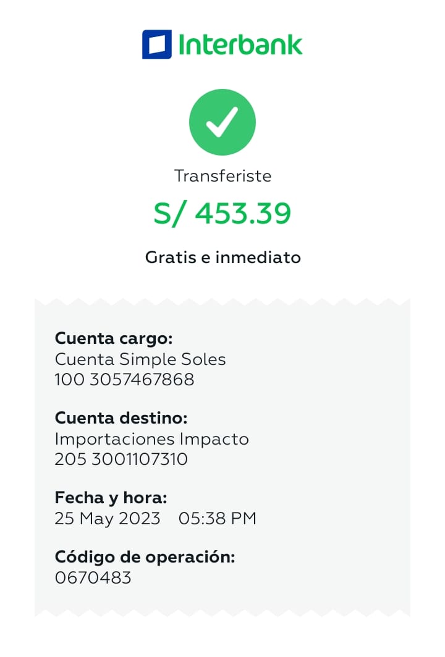
Task: Select the transferred amount figure 453.39
Action: (243, 214)
